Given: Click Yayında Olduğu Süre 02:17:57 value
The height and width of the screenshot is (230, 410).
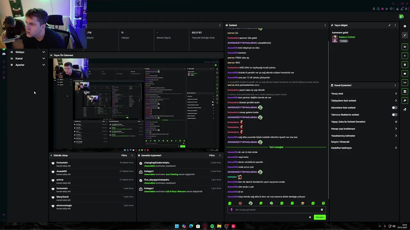Looking at the screenshot, I should (x=197, y=33).
